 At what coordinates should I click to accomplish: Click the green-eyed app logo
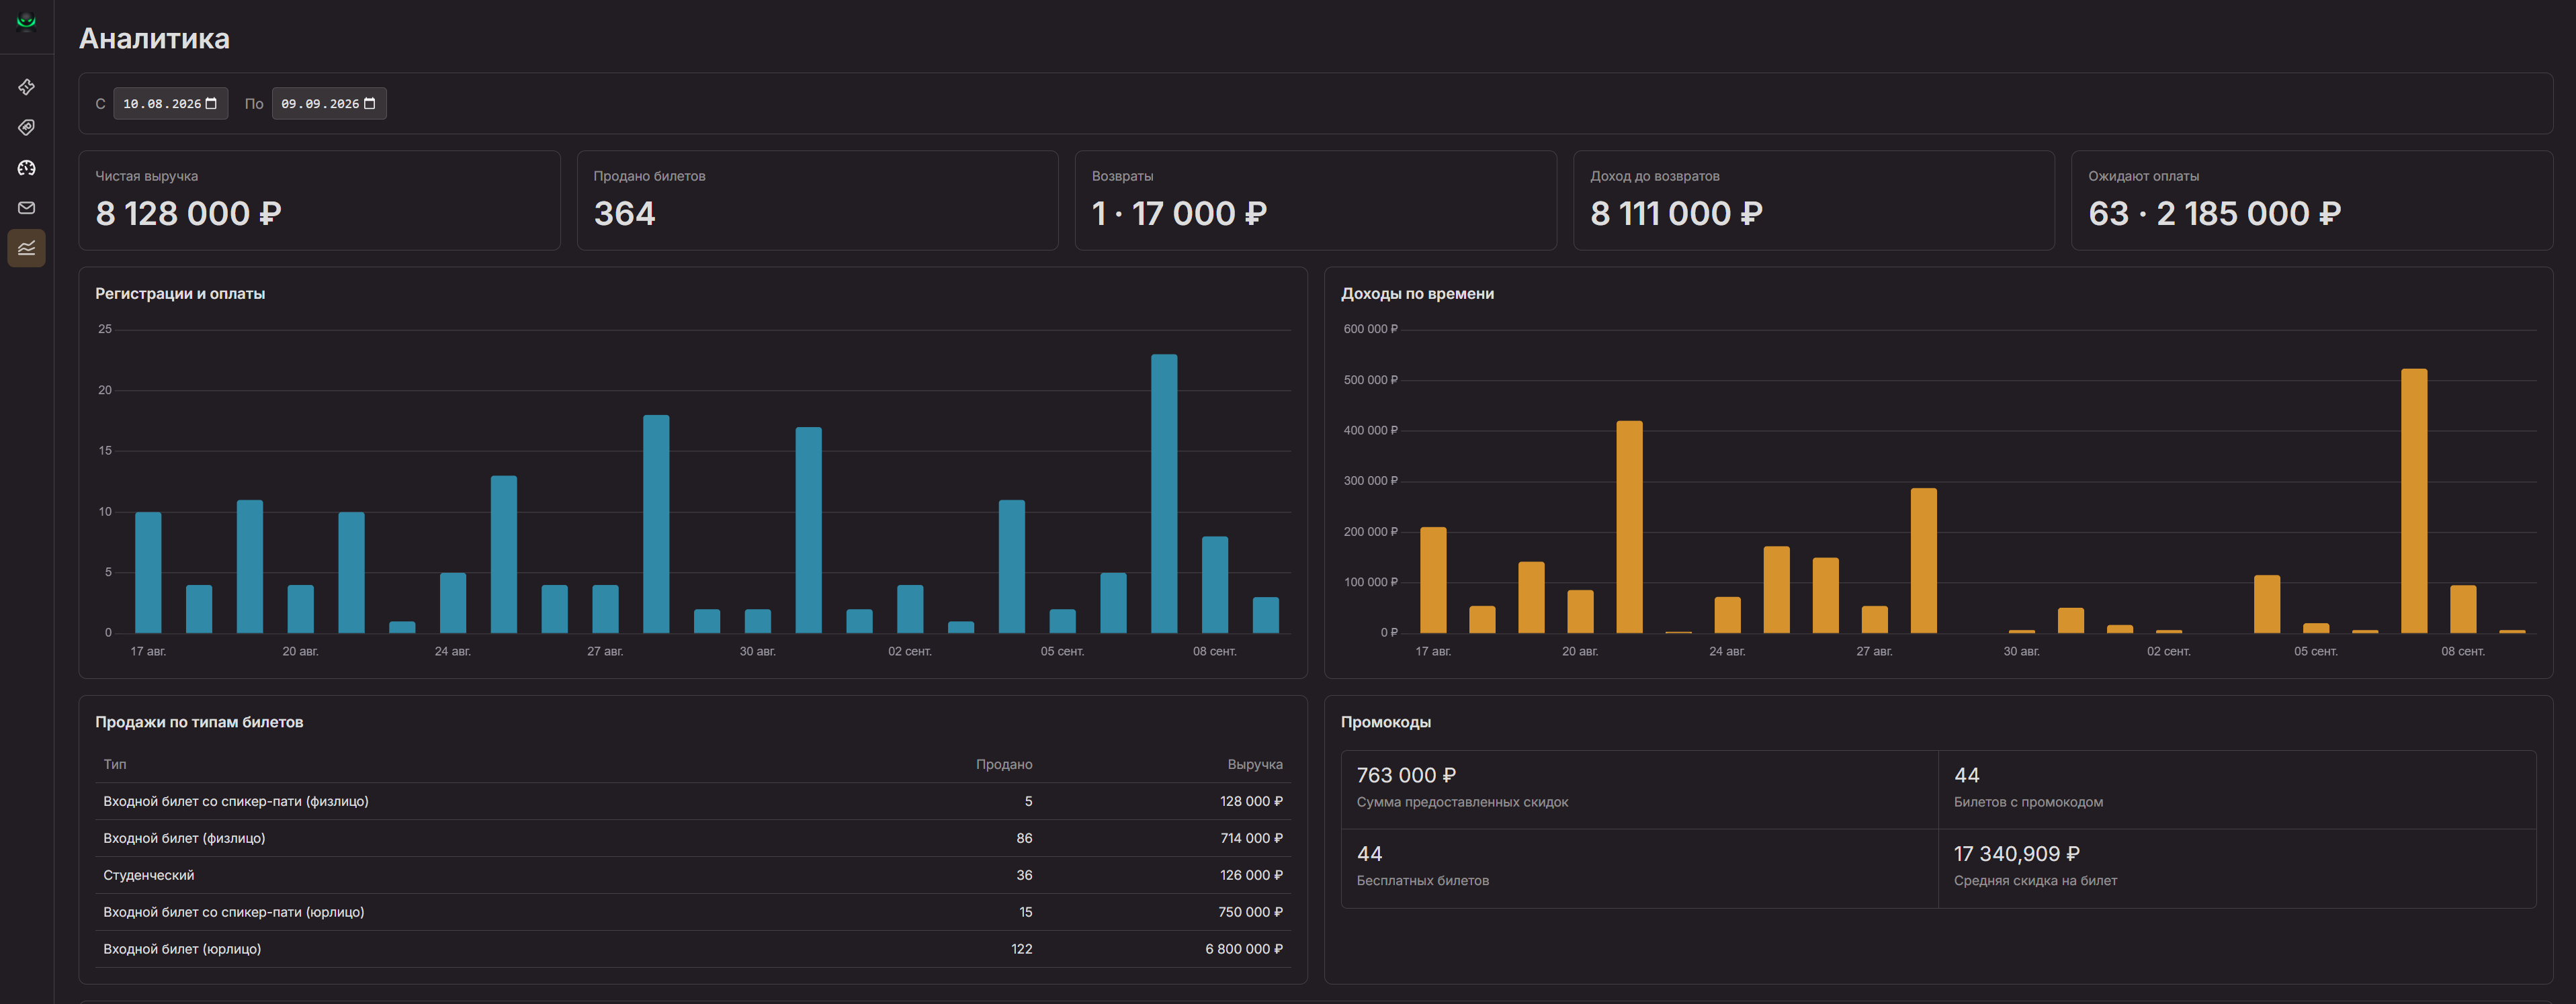[x=27, y=21]
